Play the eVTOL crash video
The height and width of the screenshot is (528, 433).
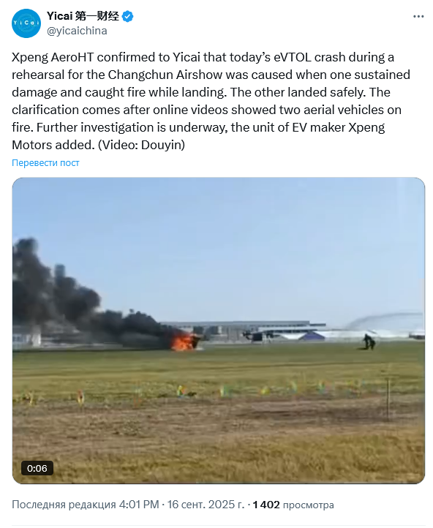219,331
